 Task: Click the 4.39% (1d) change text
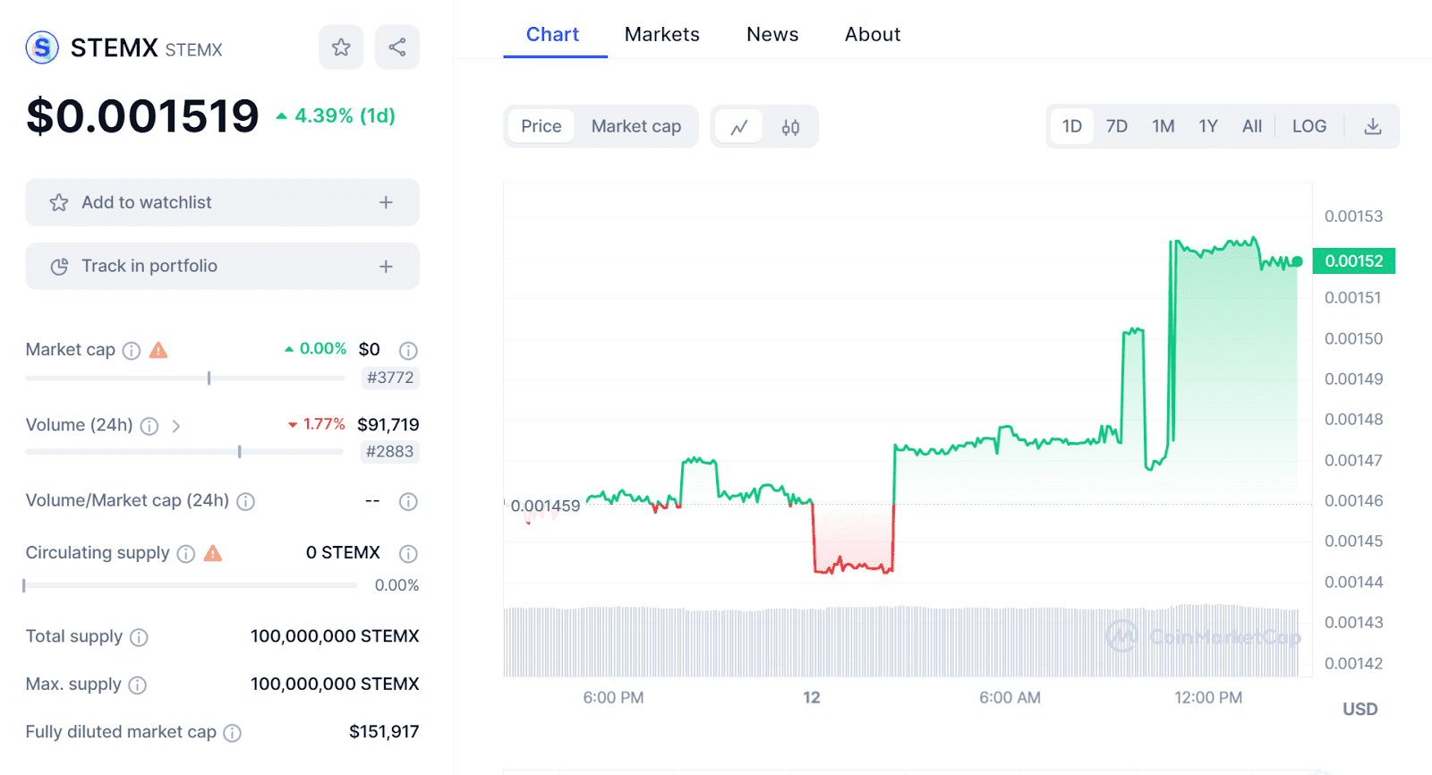(336, 116)
